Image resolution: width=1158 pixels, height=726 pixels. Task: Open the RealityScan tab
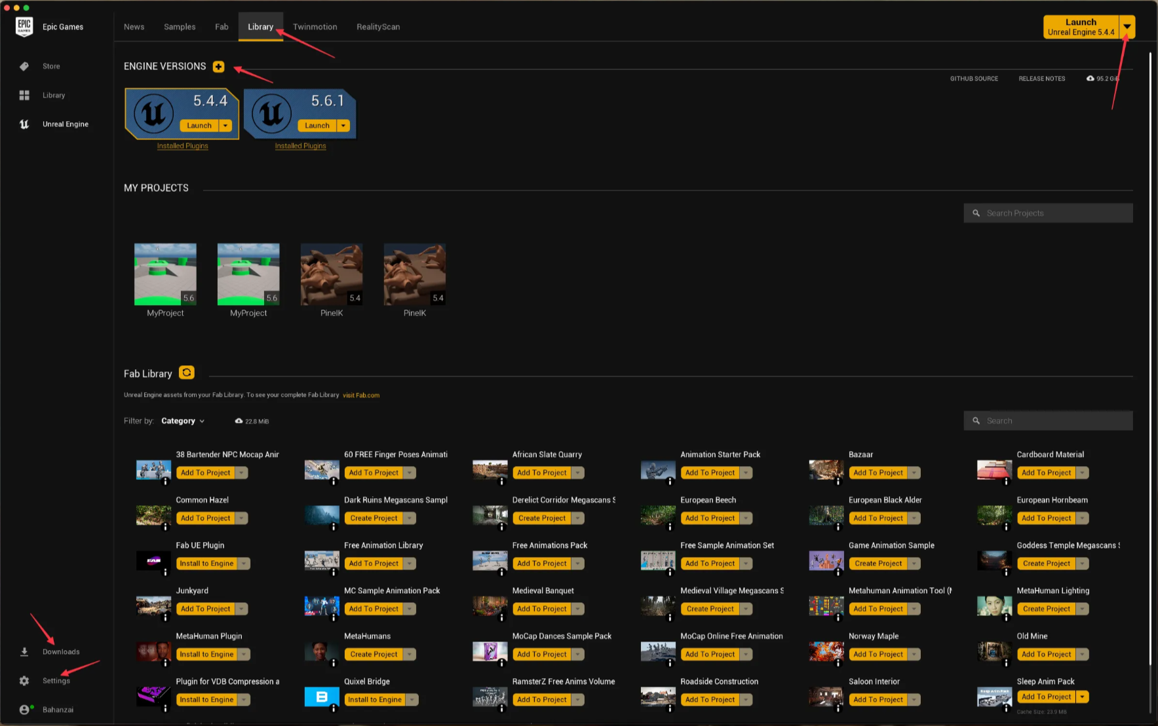378,27
